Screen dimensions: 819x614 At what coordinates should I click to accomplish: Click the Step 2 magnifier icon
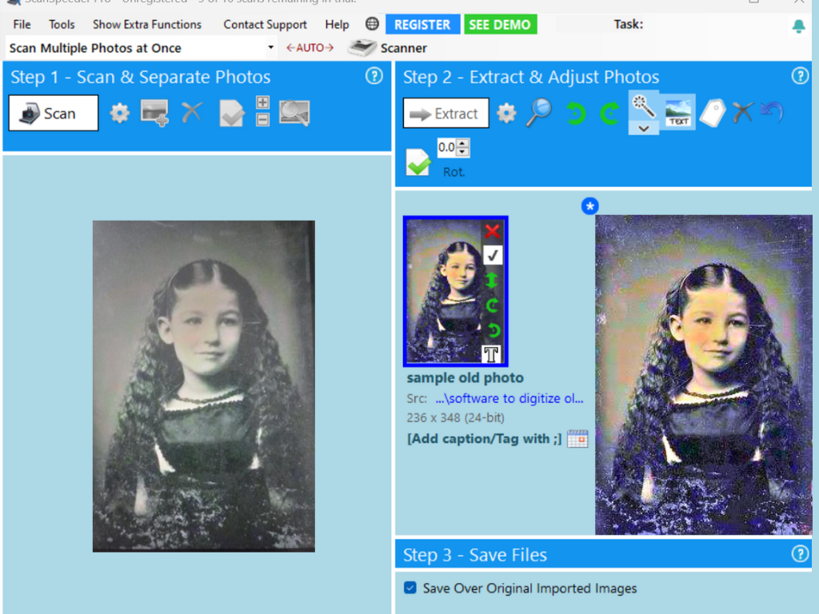tap(539, 112)
